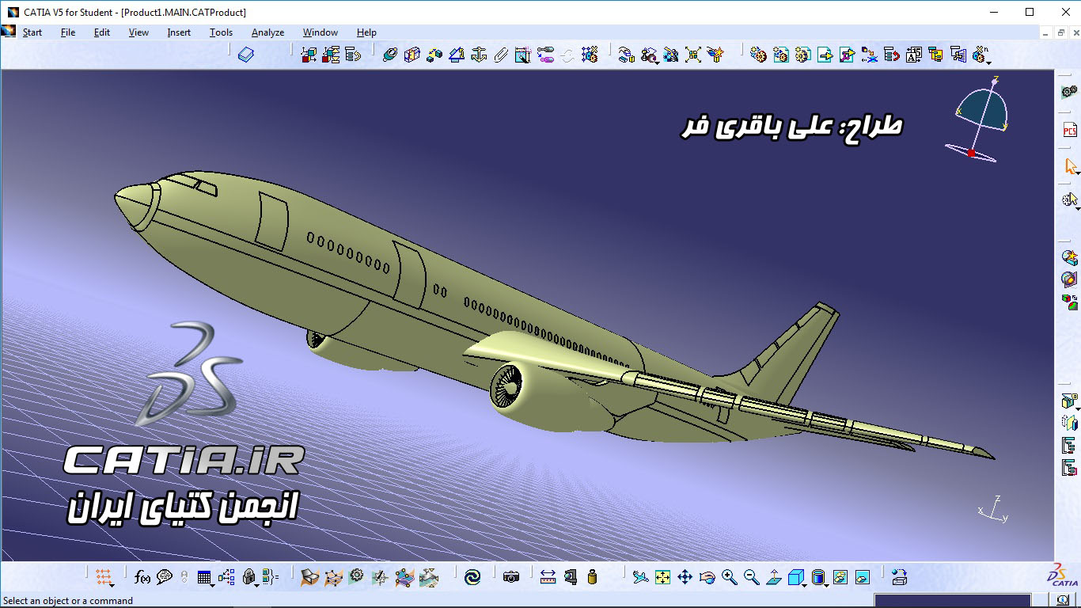Toggle the Hide/Show icon
Image resolution: width=1081 pixels, height=608 pixels.
coord(840,577)
